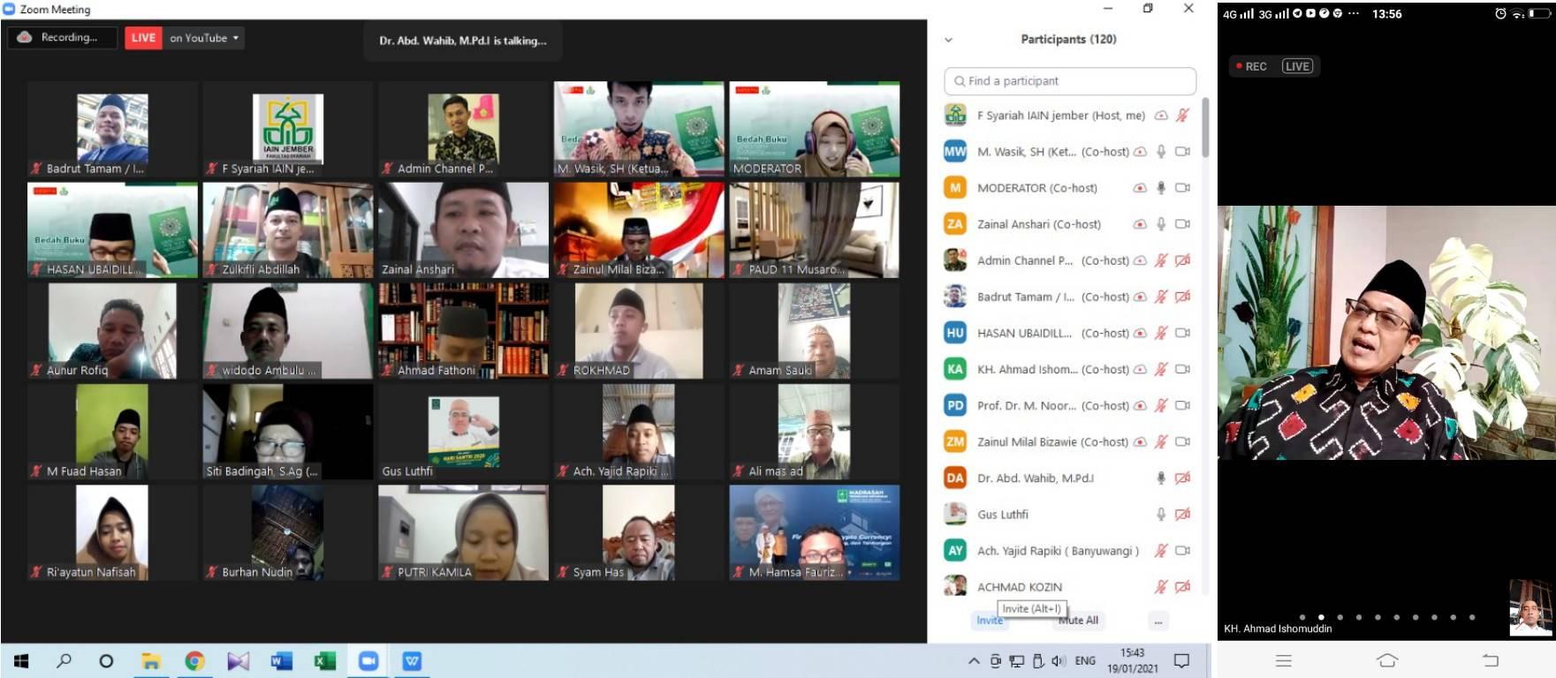This screenshot has width=1556, height=678.
Task: Click the Mute All button
Action: point(1079,621)
